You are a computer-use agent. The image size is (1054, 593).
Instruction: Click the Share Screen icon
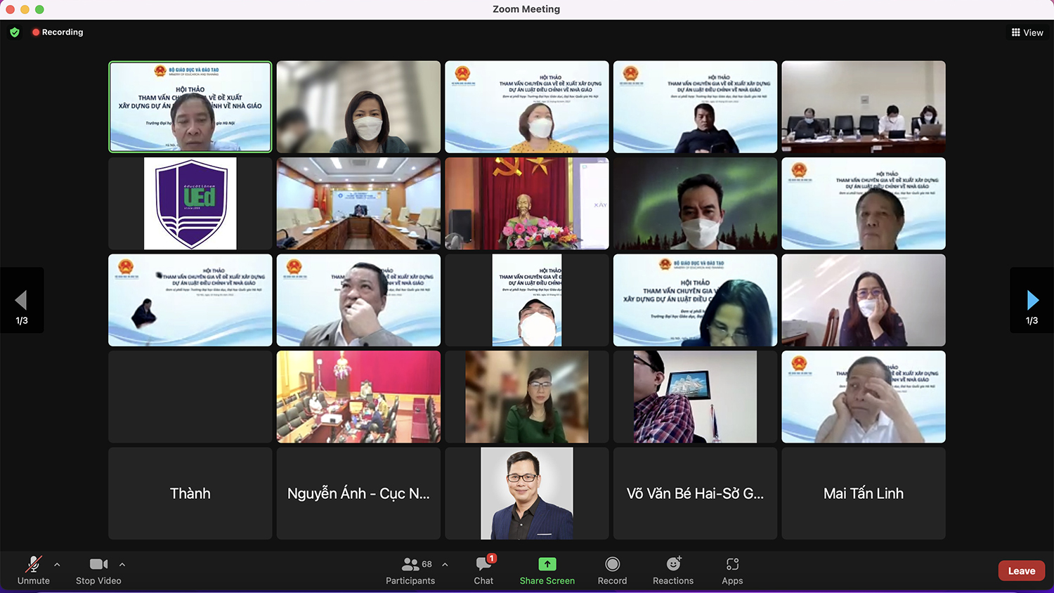547,564
